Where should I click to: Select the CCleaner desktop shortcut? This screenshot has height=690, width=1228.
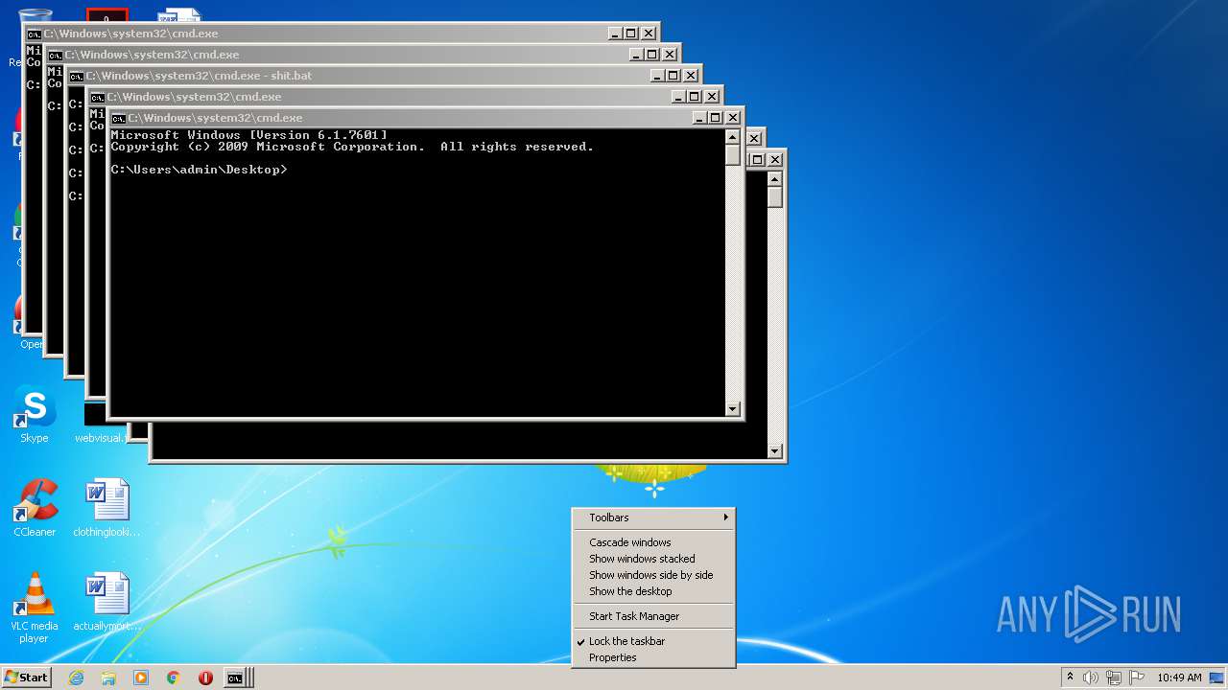pos(35,508)
